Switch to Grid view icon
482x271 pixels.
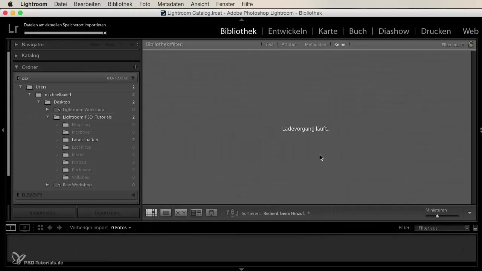(x=151, y=213)
